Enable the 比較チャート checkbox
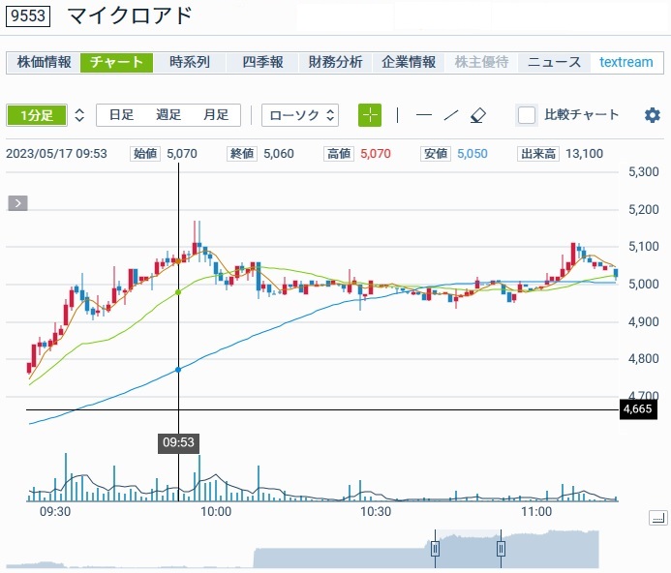671x573 pixels. tap(527, 115)
